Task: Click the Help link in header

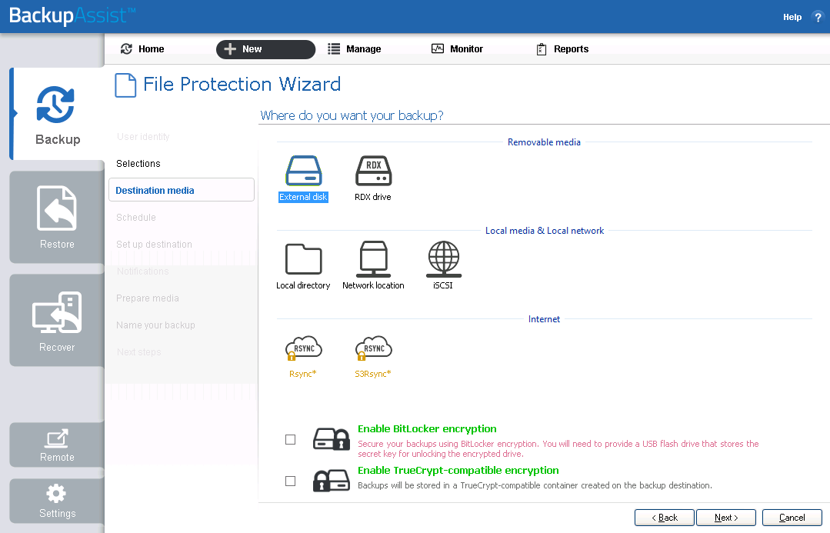Action: pyautogui.click(x=792, y=17)
